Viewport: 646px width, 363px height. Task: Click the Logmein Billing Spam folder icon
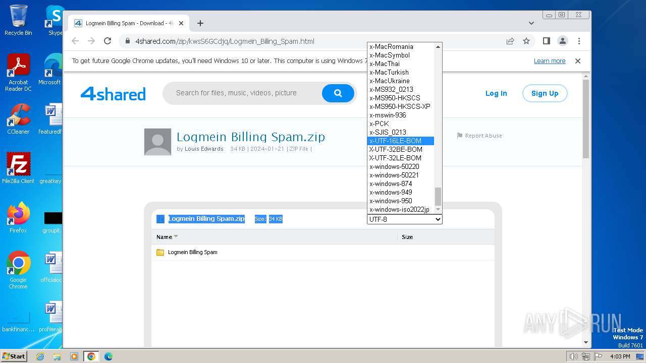point(160,252)
